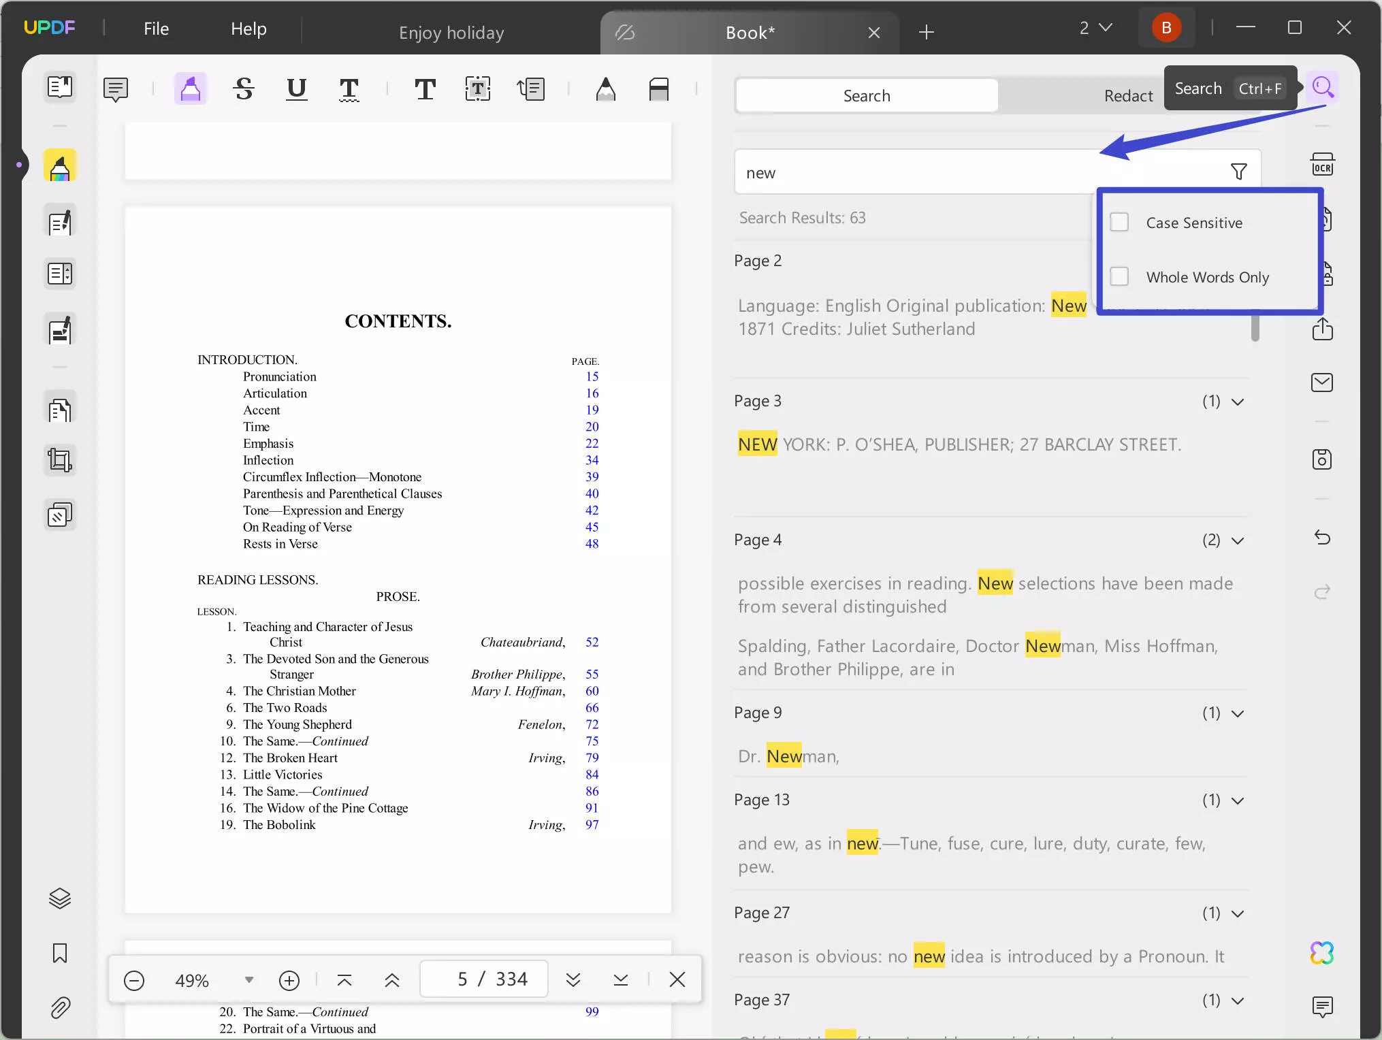
Task: Select the sticky note comment tool
Action: click(116, 89)
